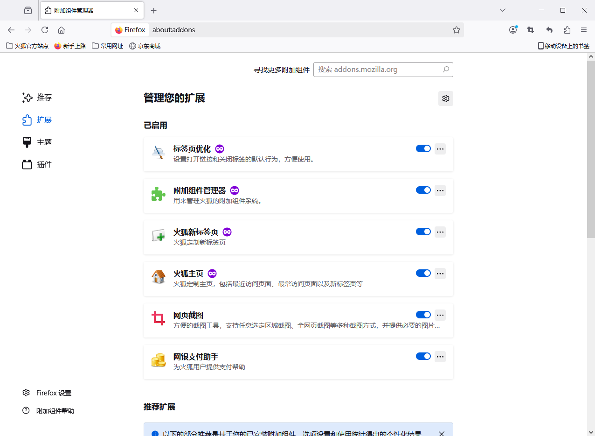Click the red crop 网页截图 icon

tap(159, 319)
